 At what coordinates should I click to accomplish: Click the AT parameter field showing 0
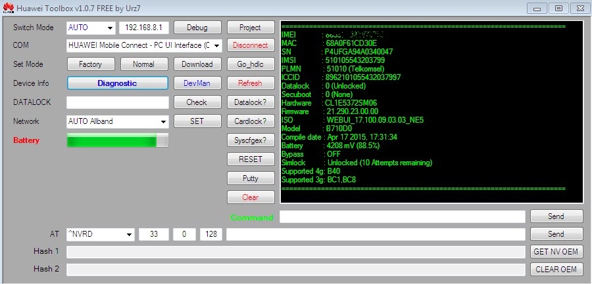184,234
